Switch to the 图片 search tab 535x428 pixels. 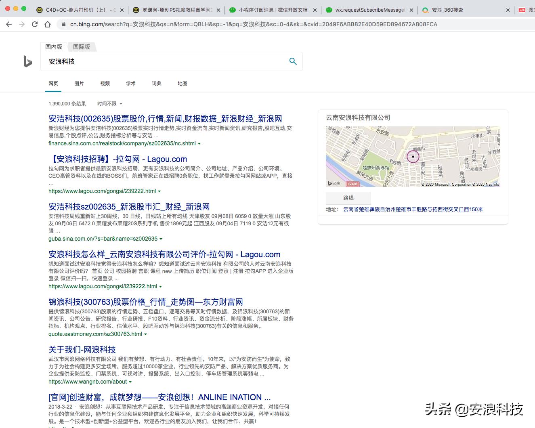coord(79,83)
